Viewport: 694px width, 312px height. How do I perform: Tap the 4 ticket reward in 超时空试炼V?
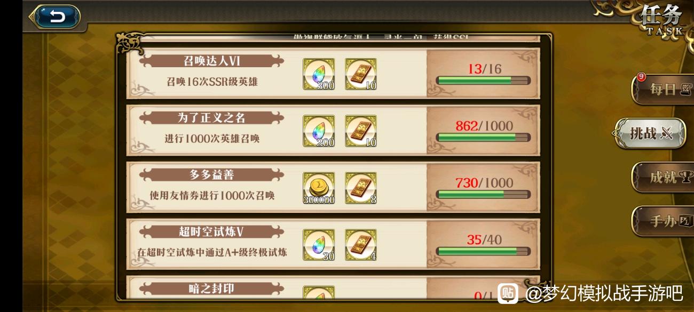pyautogui.click(x=361, y=245)
